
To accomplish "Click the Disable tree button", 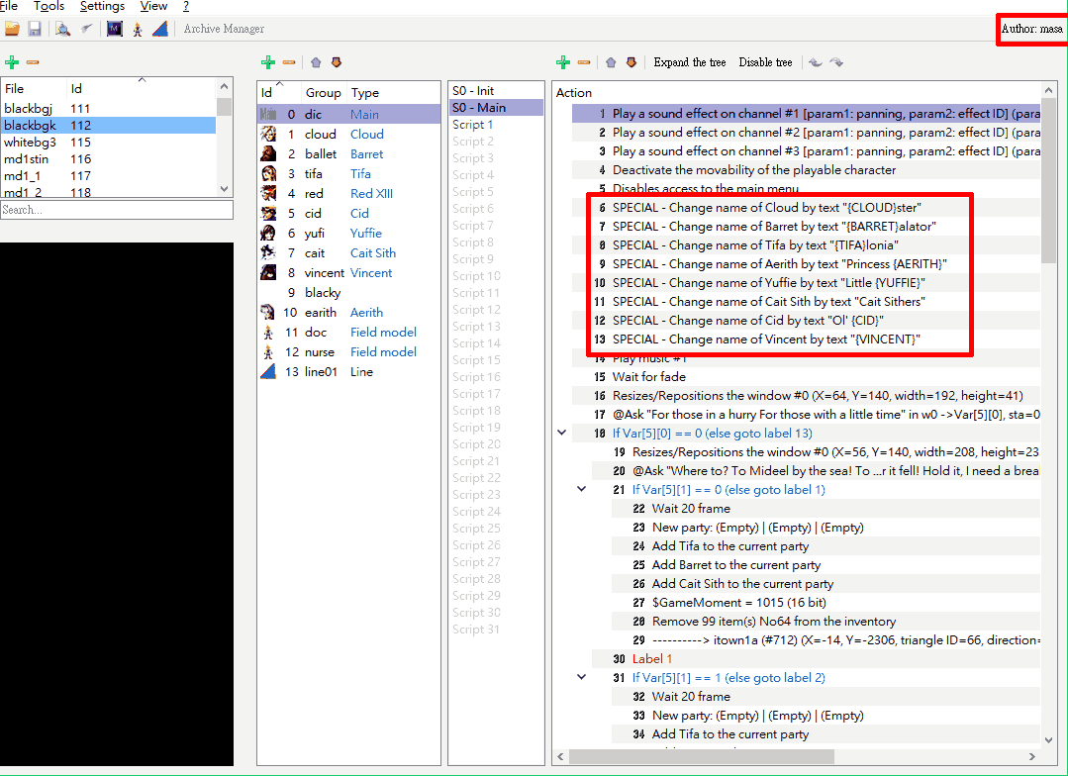I will [765, 62].
